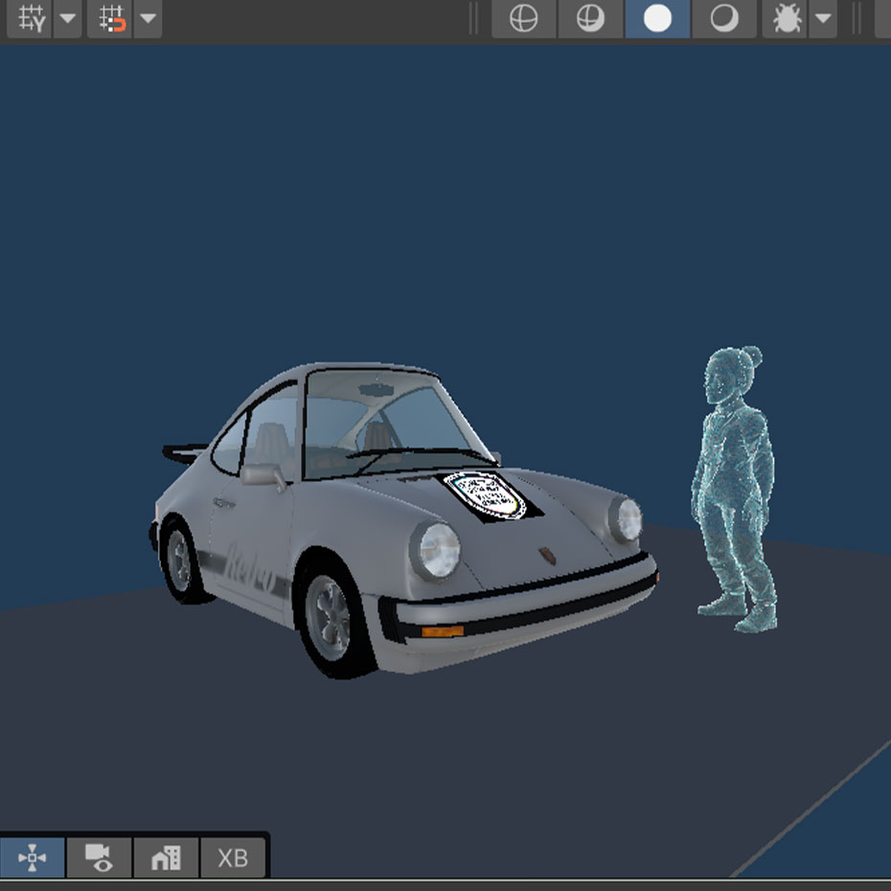The height and width of the screenshot is (891, 891).
Task: Click the camera view eye icon
Action: click(x=99, y=857)
